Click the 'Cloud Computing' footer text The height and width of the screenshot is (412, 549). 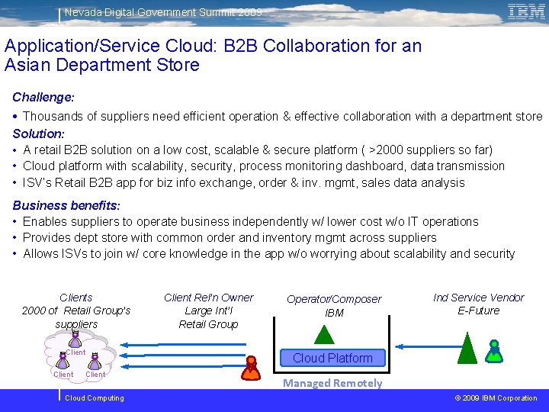pos(95,398)
